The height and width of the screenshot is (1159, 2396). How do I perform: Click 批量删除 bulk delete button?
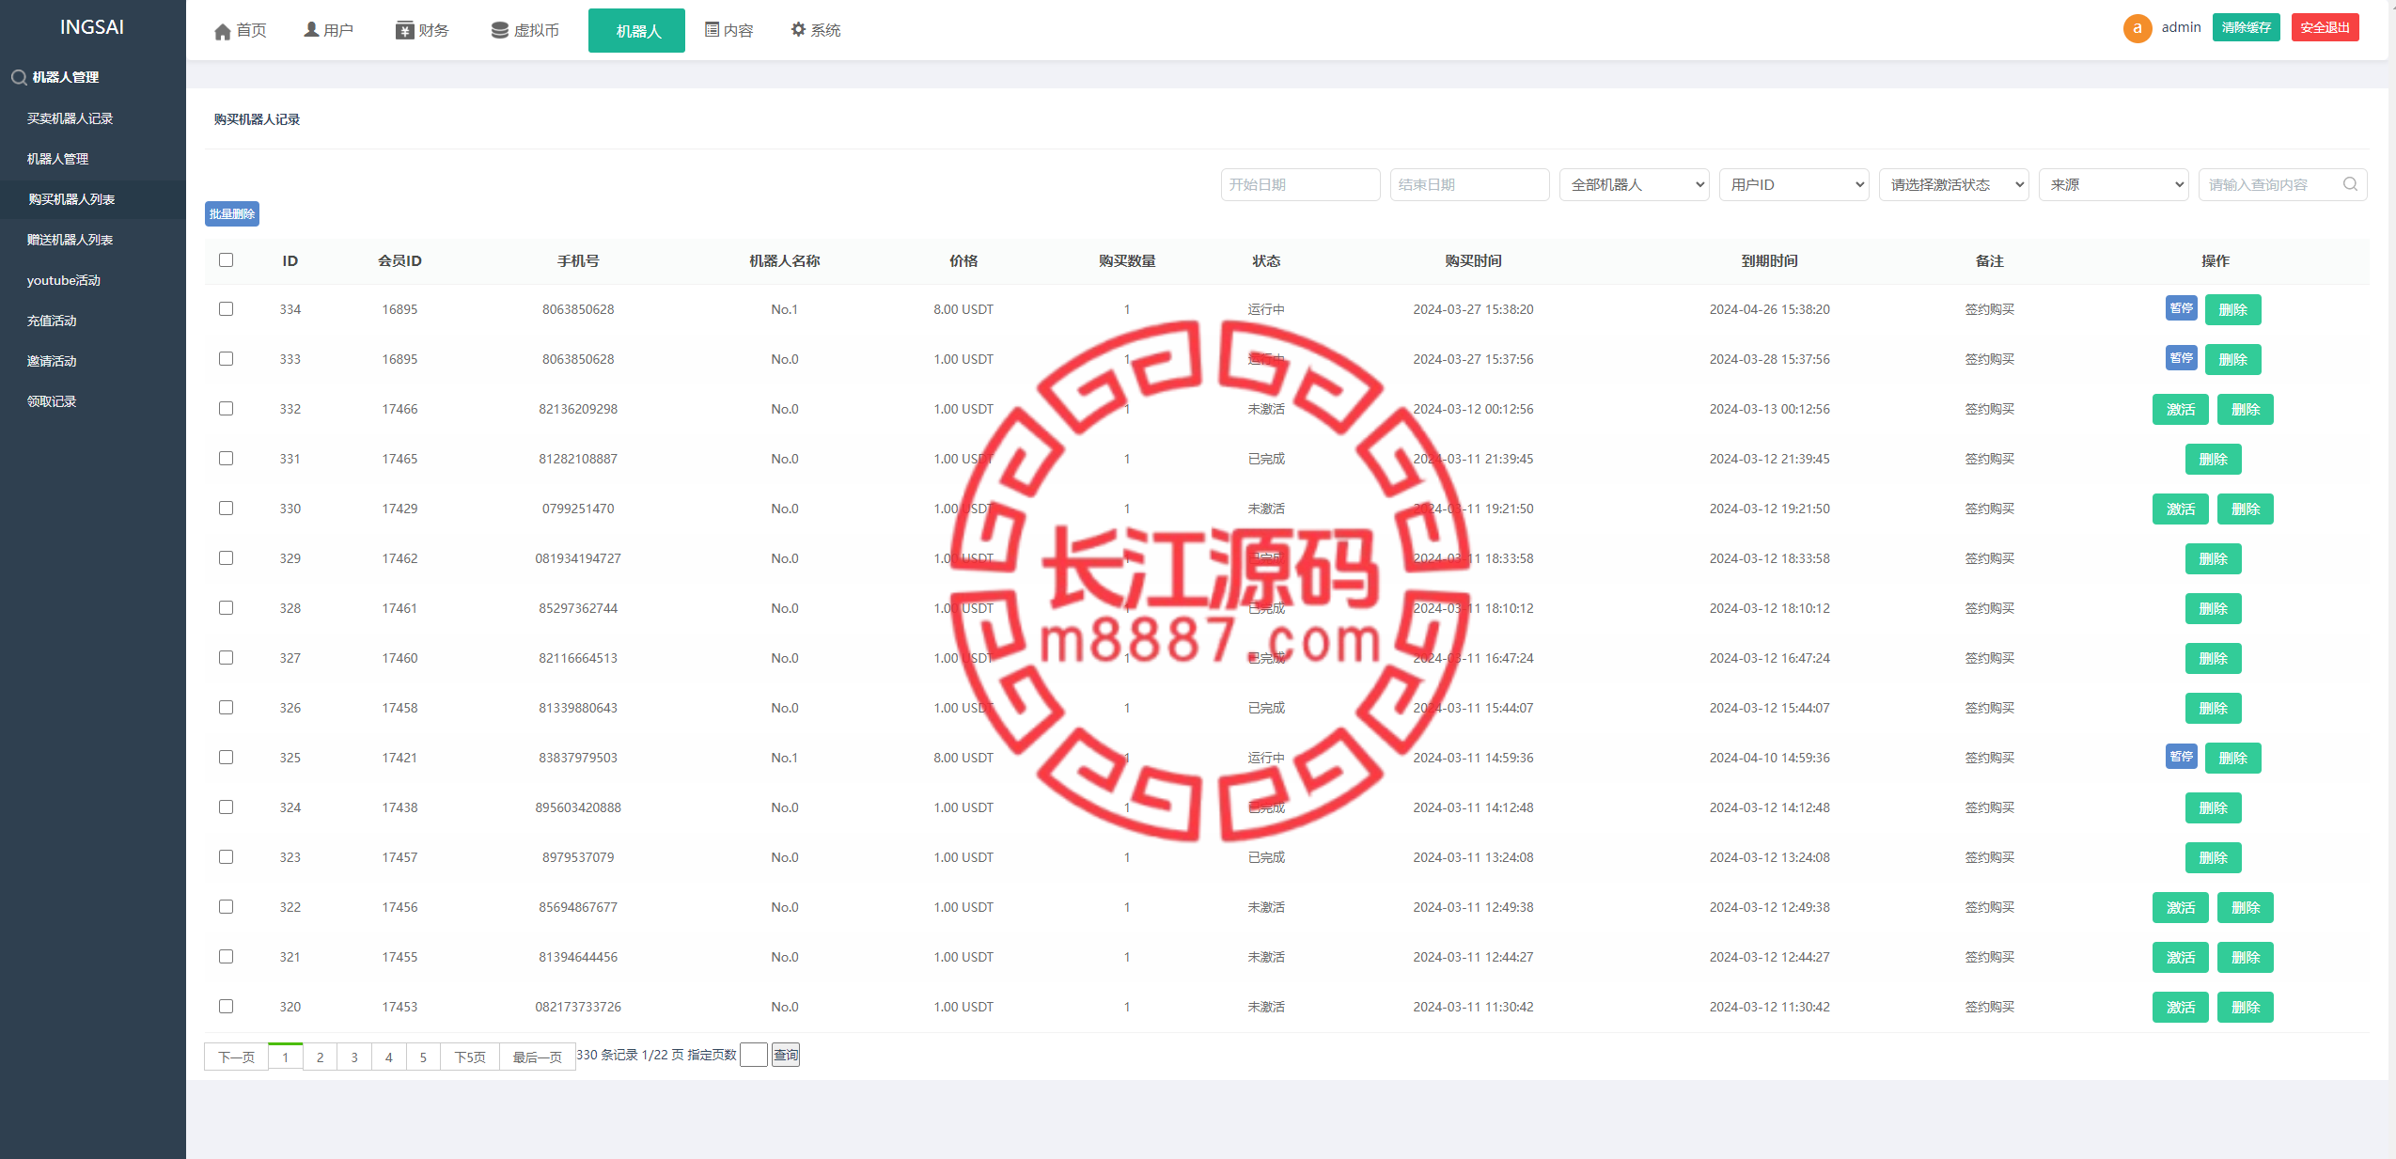coord(235,212)
